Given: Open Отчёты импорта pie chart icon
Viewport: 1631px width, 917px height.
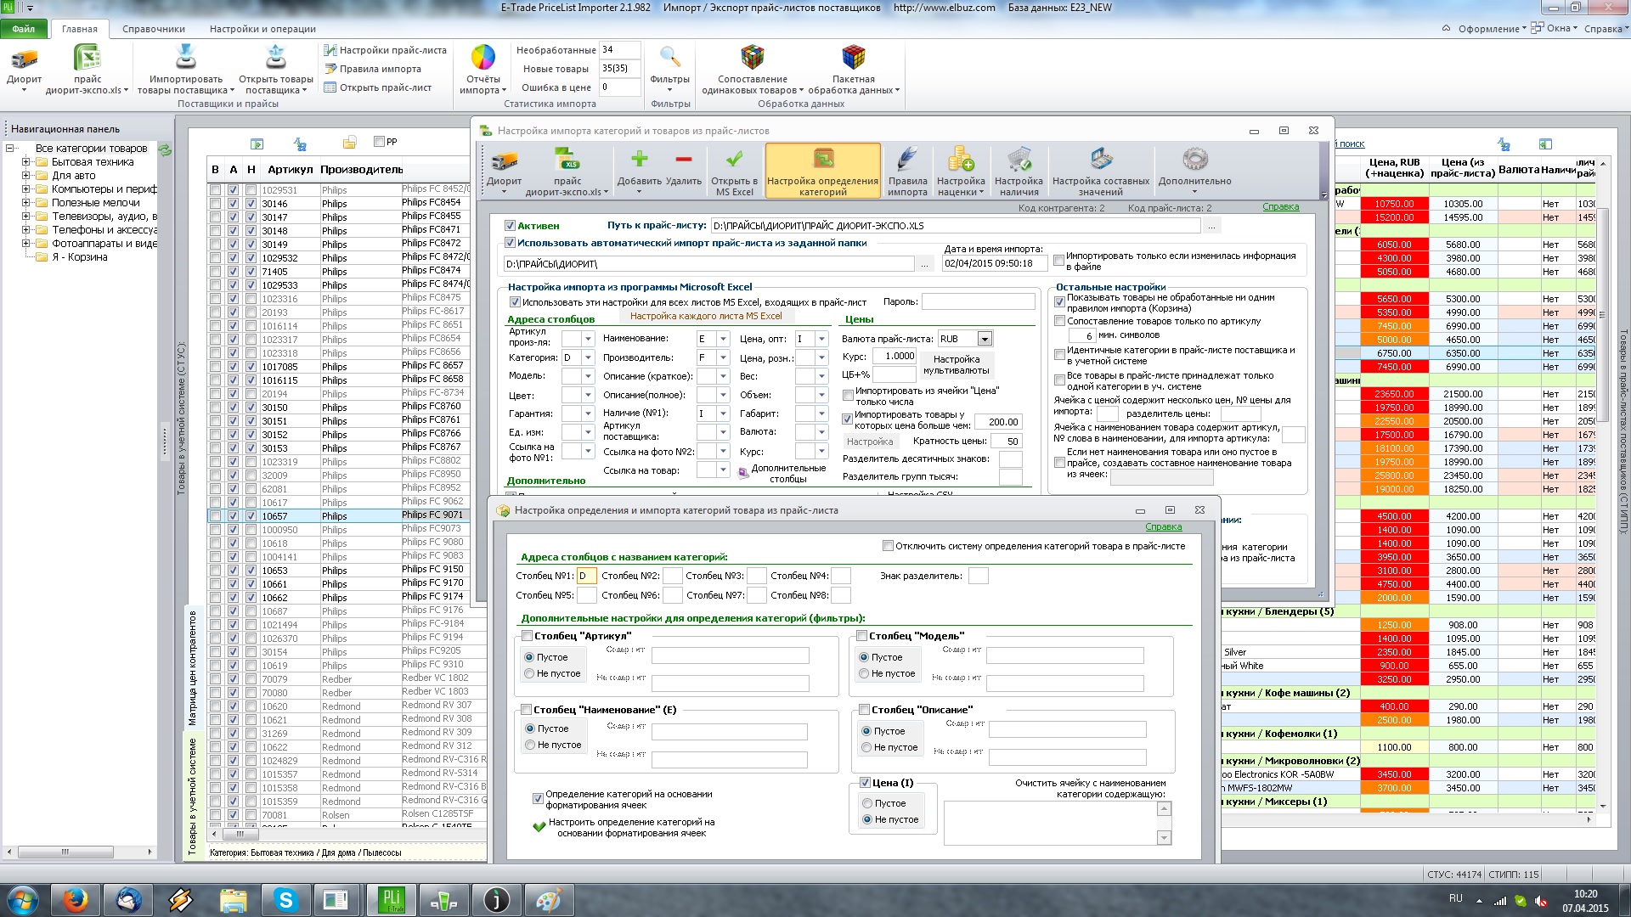Looking at the screenshot, I should [x=483, y=58].
